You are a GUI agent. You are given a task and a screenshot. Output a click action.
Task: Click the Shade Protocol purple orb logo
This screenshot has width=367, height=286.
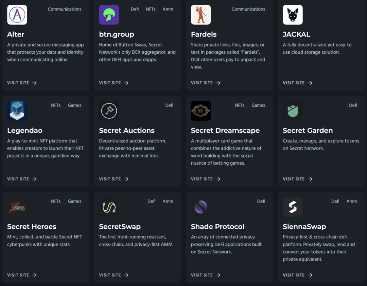201,207
